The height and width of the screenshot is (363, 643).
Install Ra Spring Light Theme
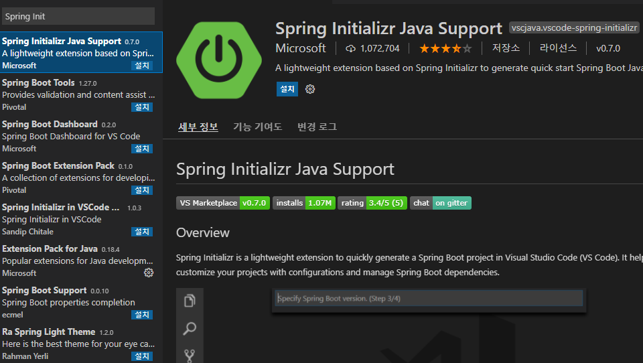(142, 356)
